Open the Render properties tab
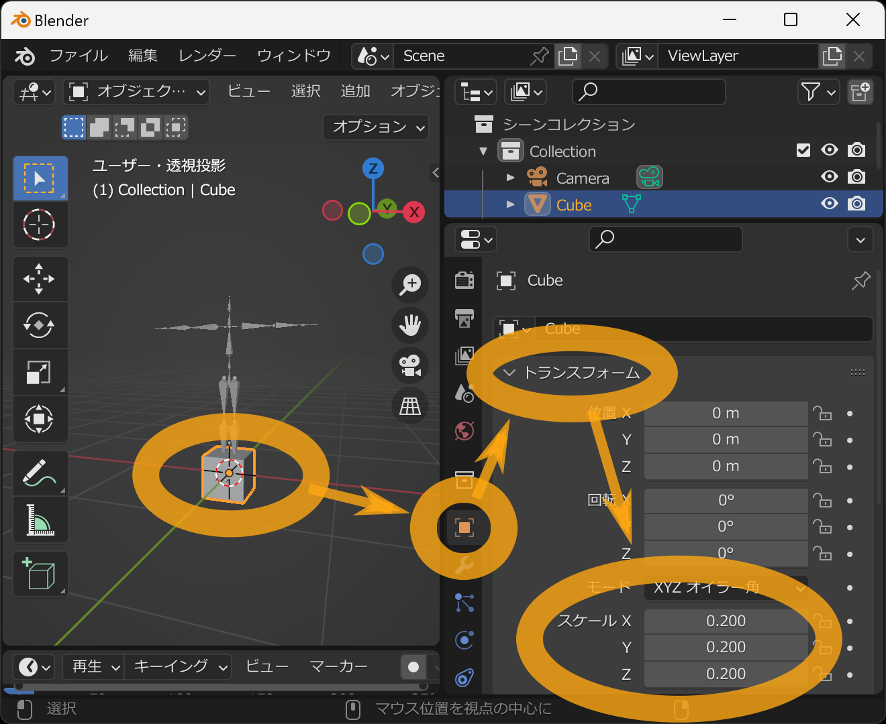886x724 pixels. [464, 280]
